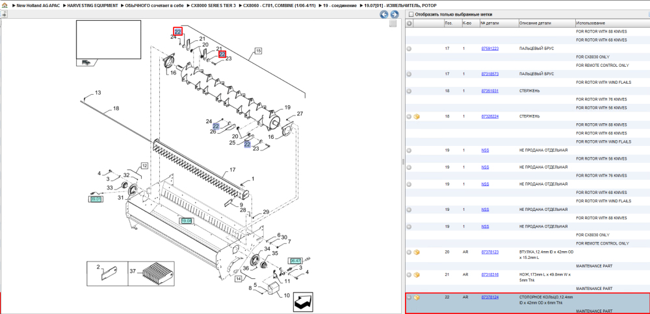Enable 'Отобразить только выбранные метки' checkbox
This screenshot has width=650, height=314.
[411, 14]
